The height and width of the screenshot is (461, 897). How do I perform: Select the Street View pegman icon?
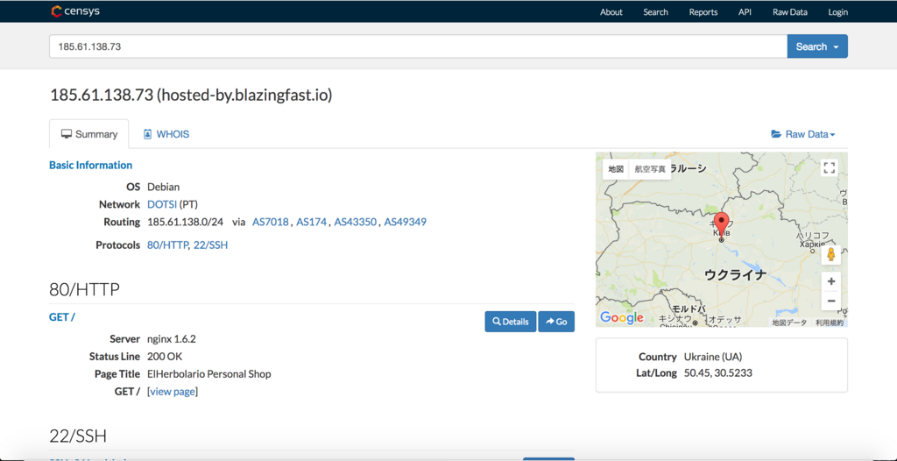pyautogui.click(x=830, y=254)
